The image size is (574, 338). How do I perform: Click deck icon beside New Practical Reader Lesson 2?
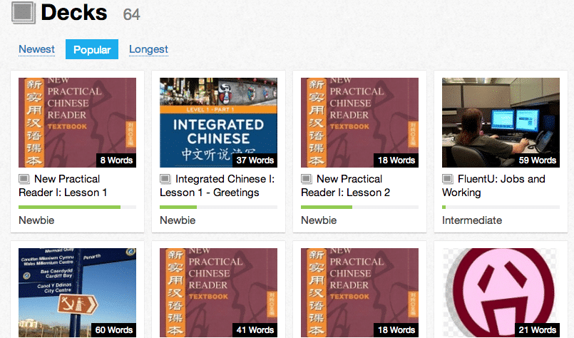point(307,179)
